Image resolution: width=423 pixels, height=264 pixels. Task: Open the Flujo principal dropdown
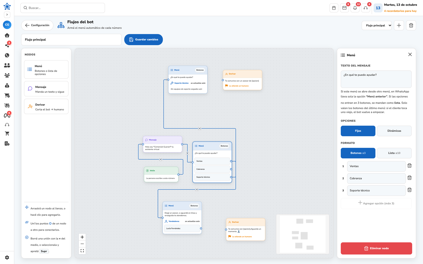(x=377, y=25)
